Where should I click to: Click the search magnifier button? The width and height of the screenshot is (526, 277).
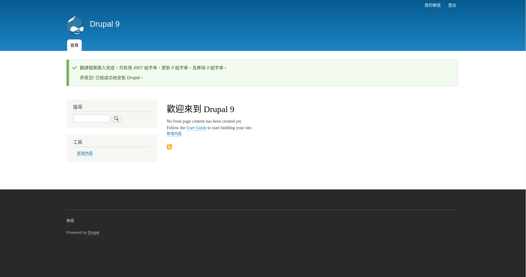[x=117, y=119]
